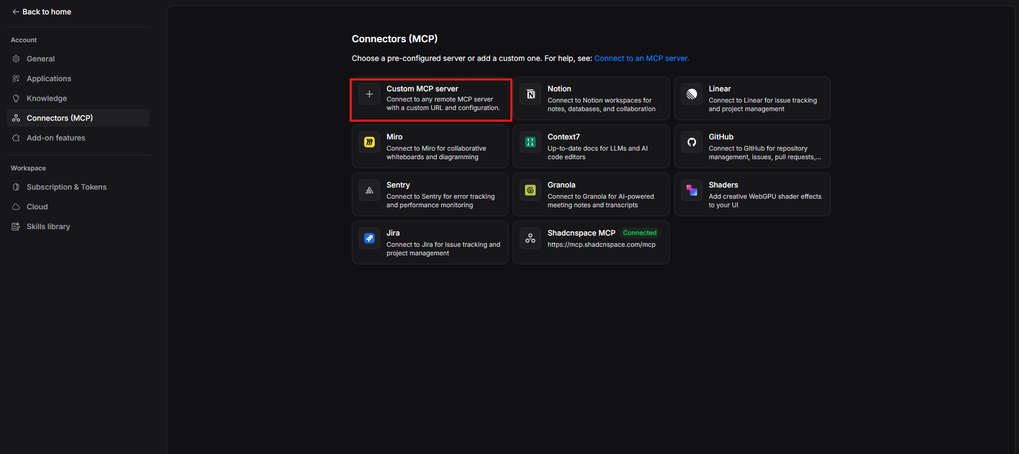This screenshot has width=1019, height=454.
Task: Click the Cloud icon in sidebar
Action: (16, 207)
